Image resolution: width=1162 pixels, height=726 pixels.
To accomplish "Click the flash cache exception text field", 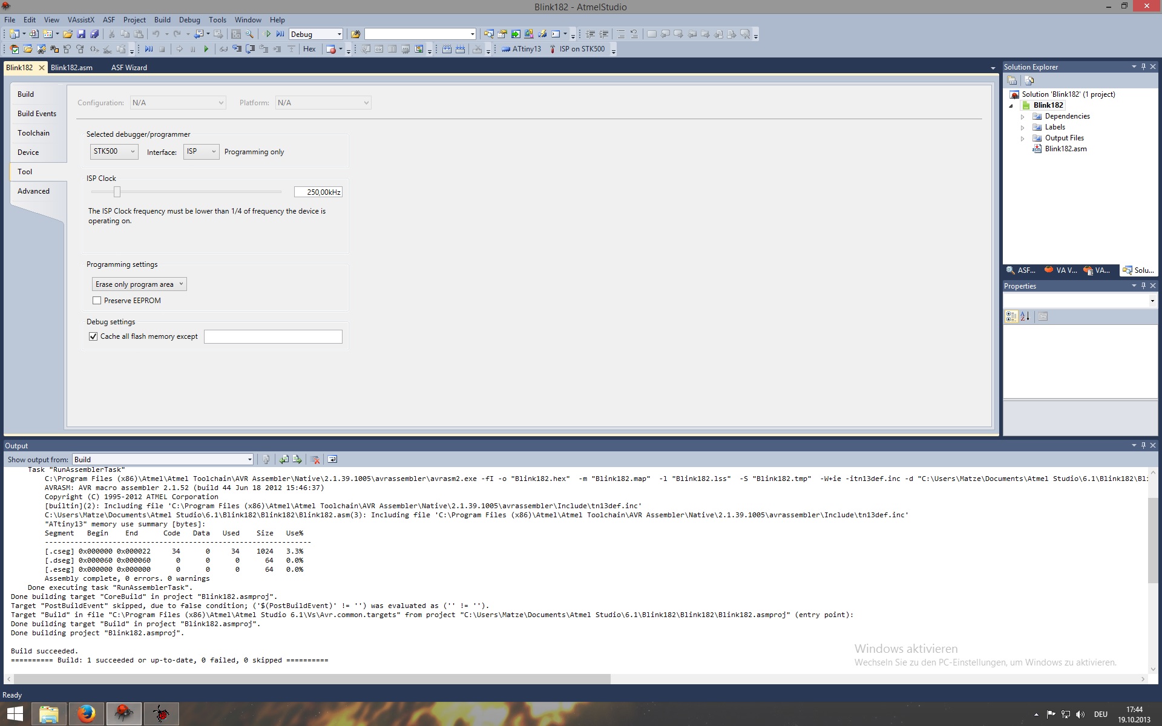I will pyautogui.click(x=273, y=336).
